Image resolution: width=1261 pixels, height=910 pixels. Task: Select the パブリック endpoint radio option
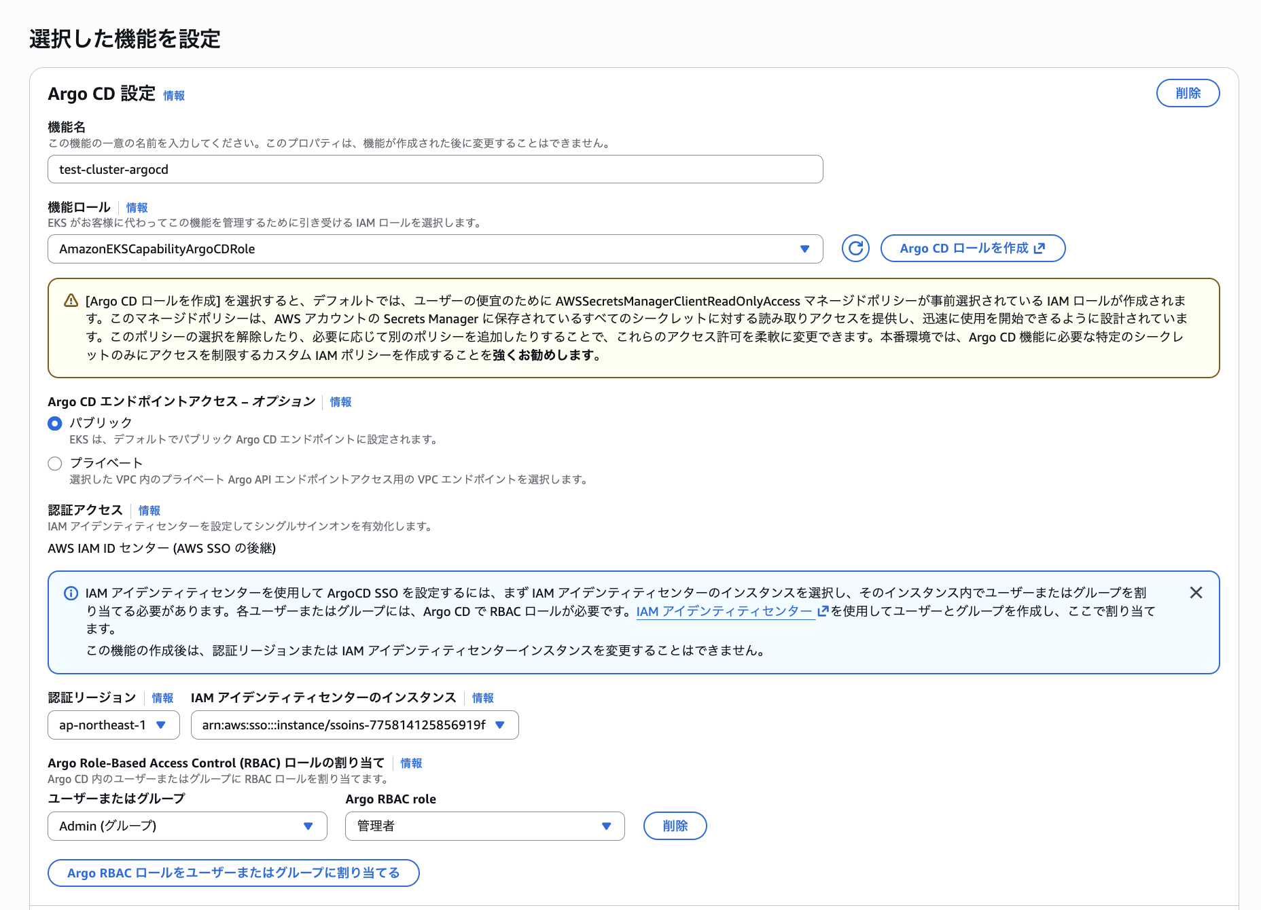click(x=55, y=424)
